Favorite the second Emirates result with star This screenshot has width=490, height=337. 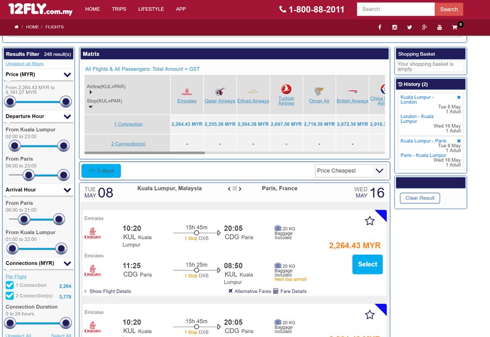point(369,314)
